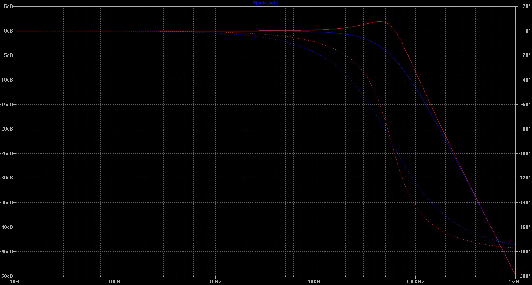
Task: Click the 5dB magnitude axis label
Action: click(x=9, y=7)
